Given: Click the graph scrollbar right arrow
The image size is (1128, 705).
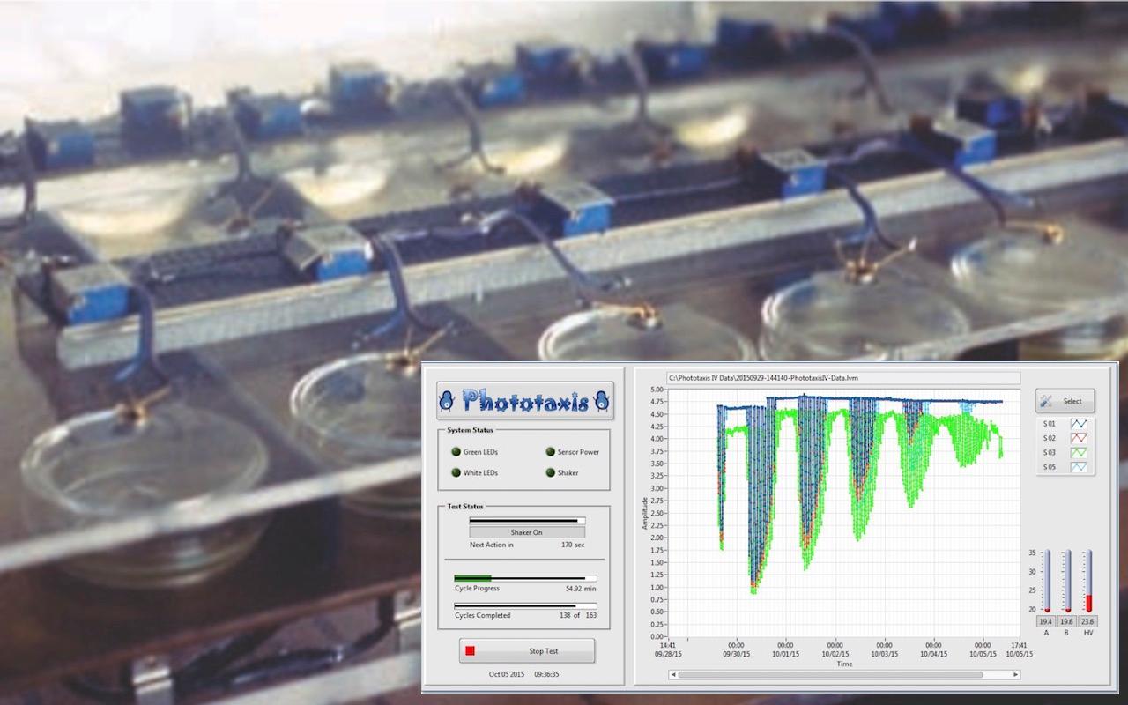Looking at the screenshot, I should (x=1015, y=675).
